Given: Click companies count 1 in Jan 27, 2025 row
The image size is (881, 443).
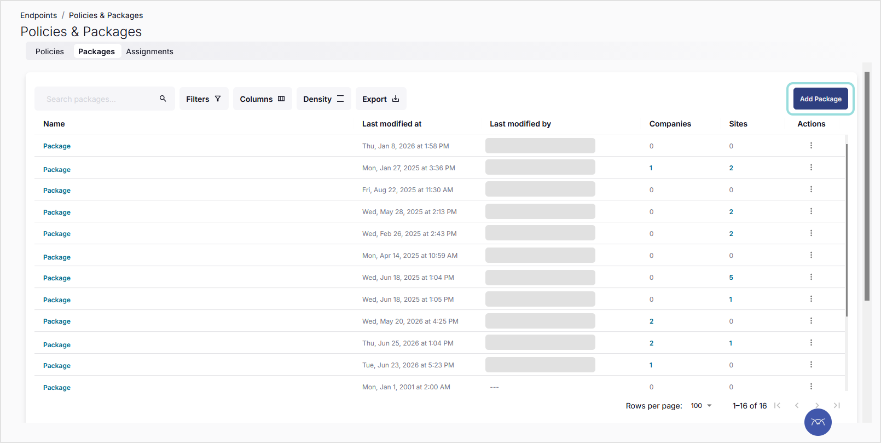Looking at the screenshot, I should pyautogui.click(x=651, y=168).
